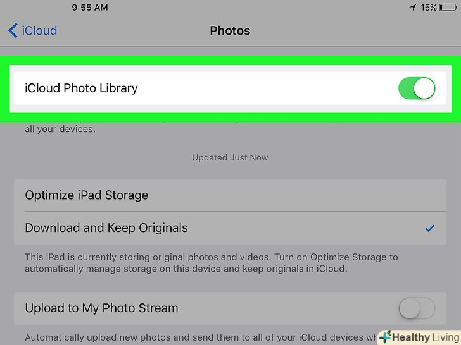The width and height of the screenshot is (461, 345).
Task: Click the iCloud Photo Library label
Action: pyautogui.click(x=81, y=88)
